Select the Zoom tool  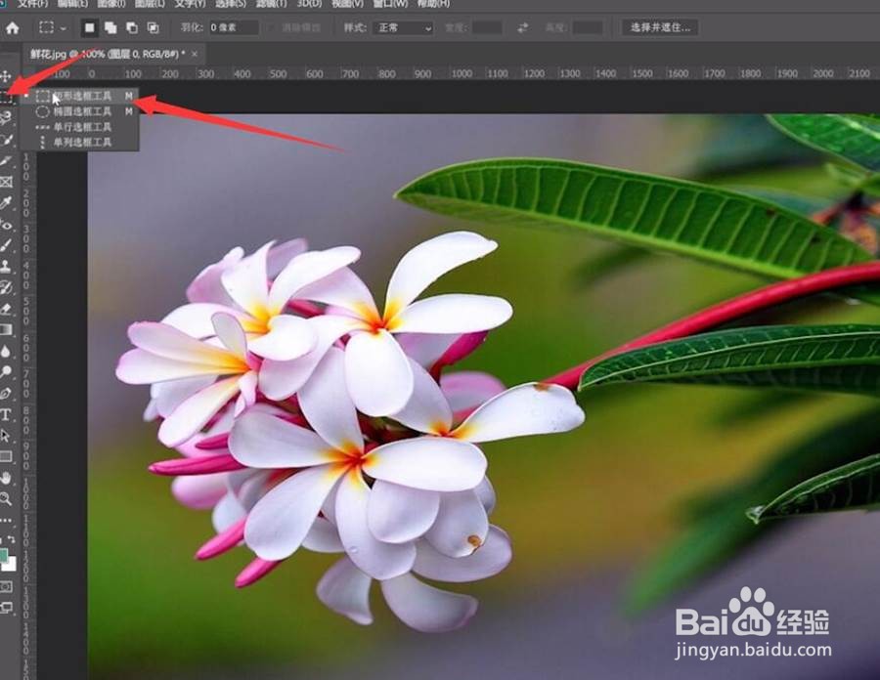coord(6,498)
